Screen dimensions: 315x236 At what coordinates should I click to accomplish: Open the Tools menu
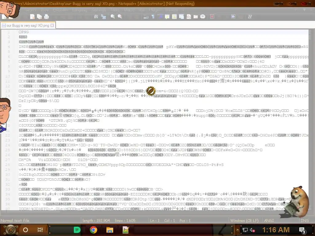pos(115,10)
